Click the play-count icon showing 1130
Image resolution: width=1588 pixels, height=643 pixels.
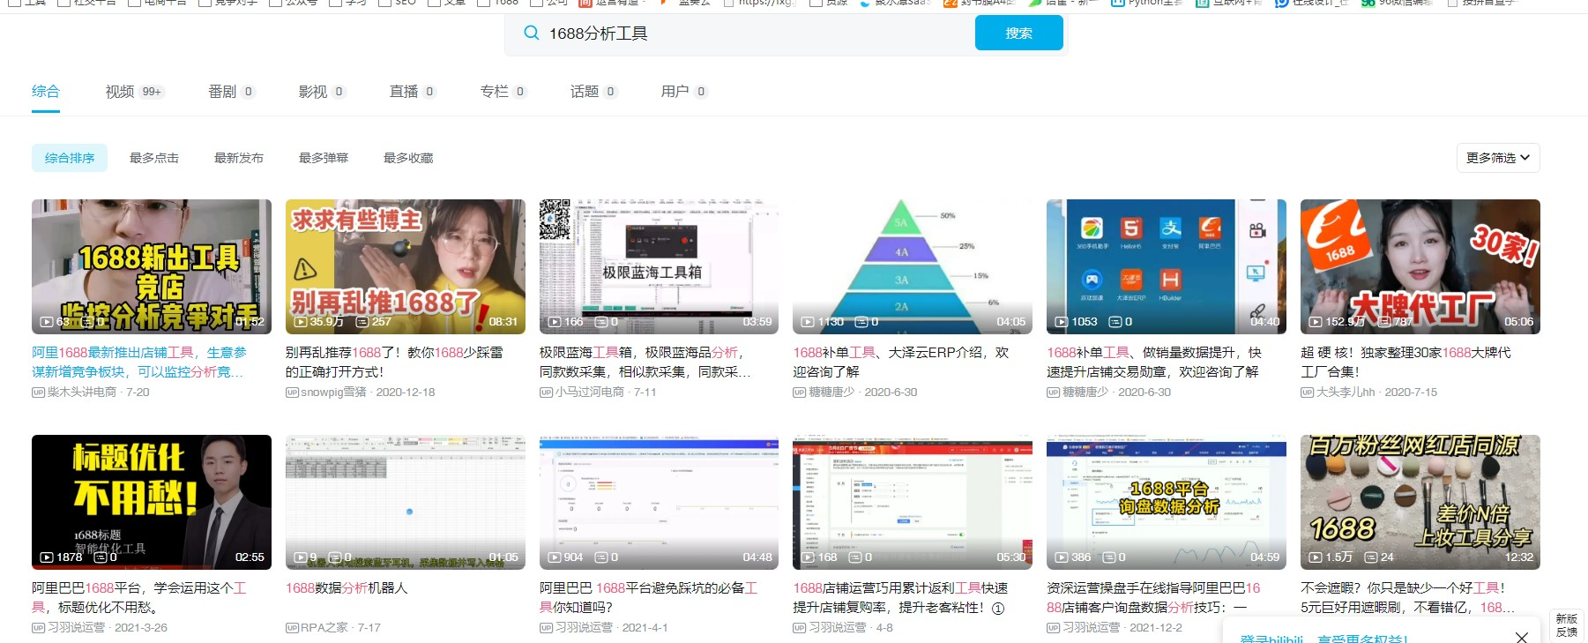pyautogui.click(x=808, y=322)
